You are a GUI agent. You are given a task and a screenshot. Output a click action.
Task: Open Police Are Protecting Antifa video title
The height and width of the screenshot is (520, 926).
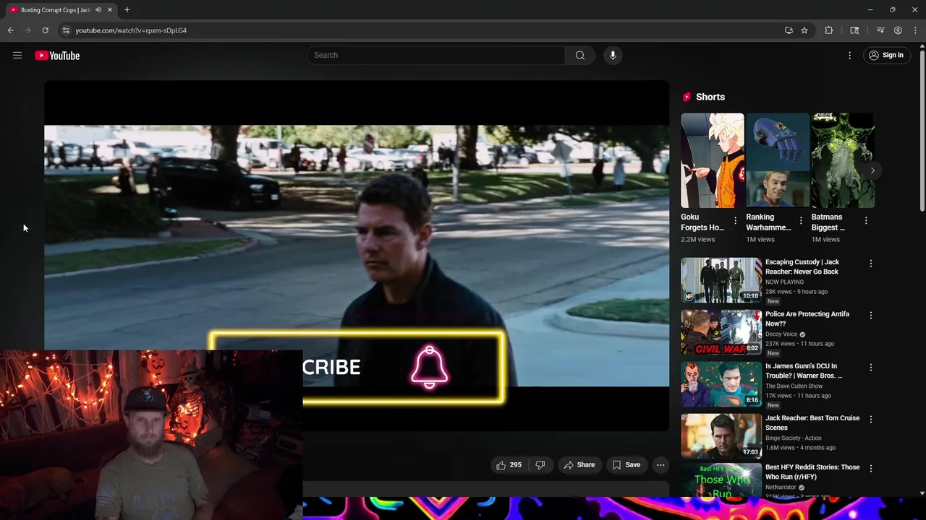point(807,318)
